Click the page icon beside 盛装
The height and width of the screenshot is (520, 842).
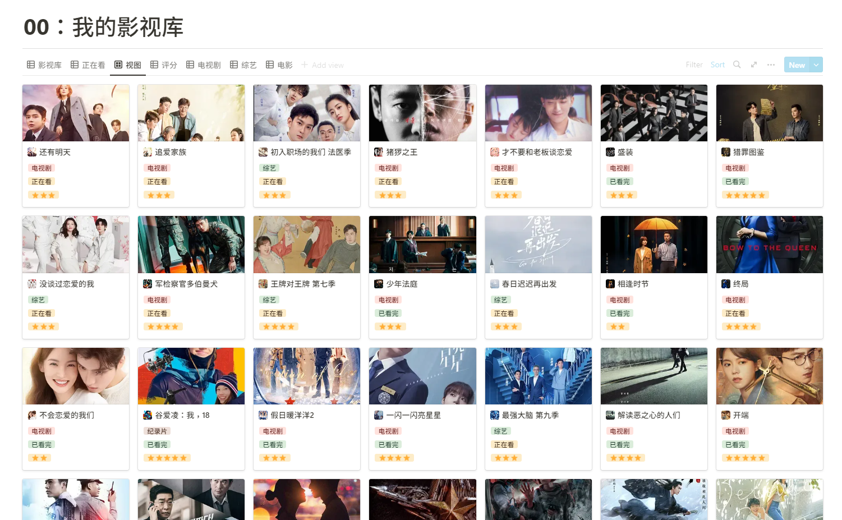tap(610, 152)
